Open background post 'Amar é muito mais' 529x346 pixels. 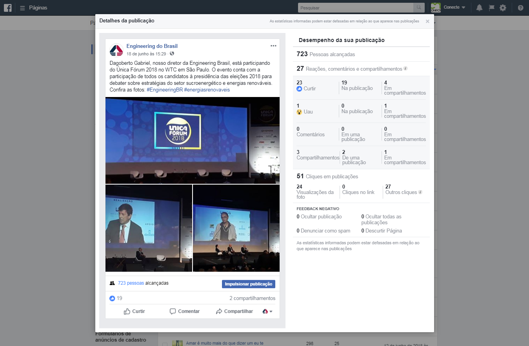click(x=225, y=343)
